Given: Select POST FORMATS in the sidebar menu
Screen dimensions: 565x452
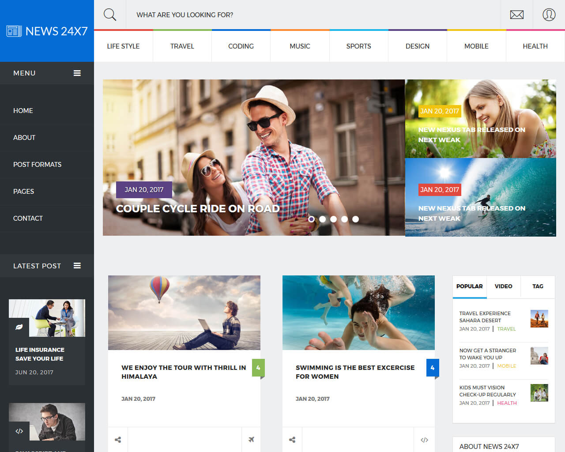Looking at the screenshot, I should [x=38, y=164].
